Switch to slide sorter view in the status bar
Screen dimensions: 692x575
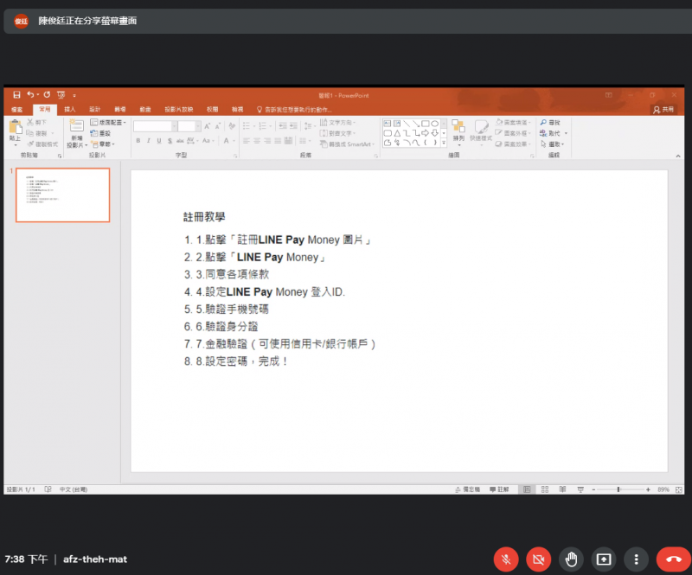pyautogui.click(x=545, y=489)
